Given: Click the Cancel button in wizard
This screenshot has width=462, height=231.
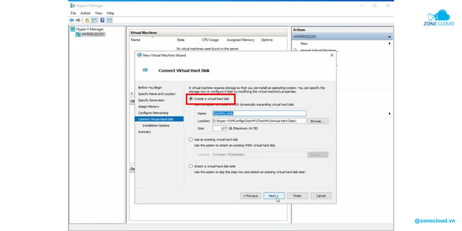Looking at the screenshot, I should point(321,196).
